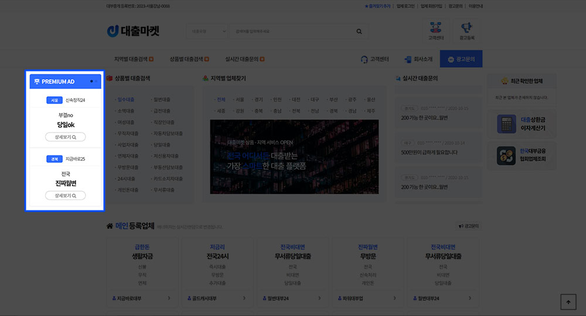Click 상세보기 under 당일ok ad
The width and height of the screenshot is (586, 316).
point(65,137)
